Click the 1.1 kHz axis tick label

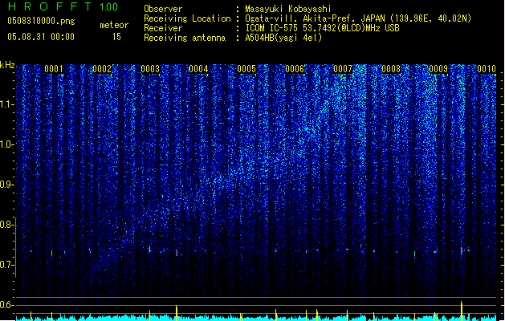click(x=7, y=104)
